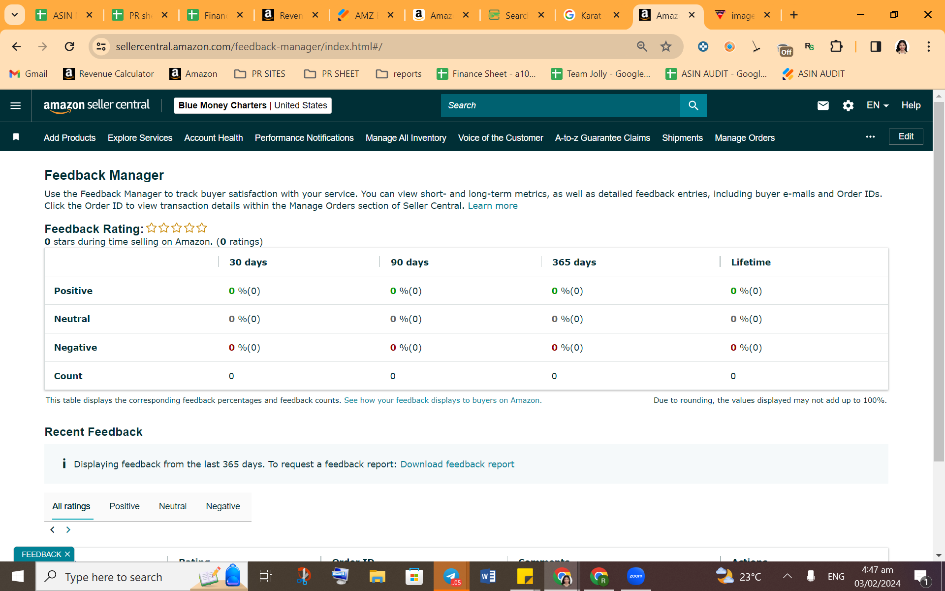Toggle the Chrome side panel icon
The height and width of the screenshot is (591, 945).
tap(876, 46)
